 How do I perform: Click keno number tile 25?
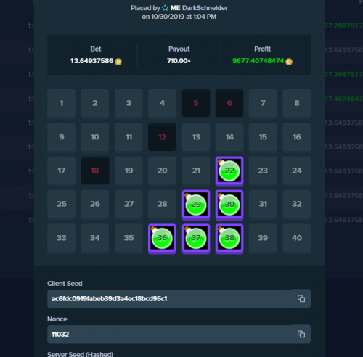[x=62, y=204]
